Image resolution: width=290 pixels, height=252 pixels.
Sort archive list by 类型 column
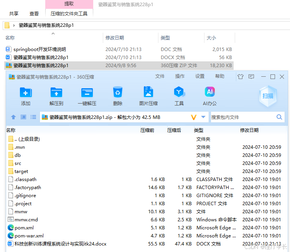point(199,130)
